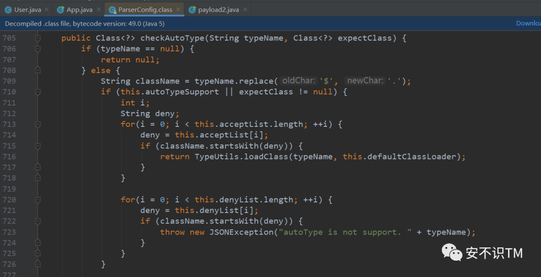Open the App.java tab
Screen dimensions: 541x277
pyautogui.click(x=79, y=9)
